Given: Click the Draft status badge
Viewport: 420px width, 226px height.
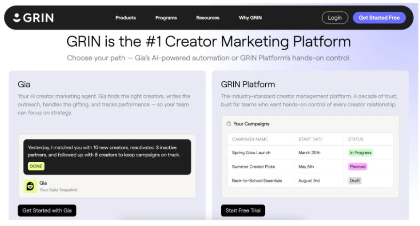Looking at the screenshot, I should click(355, 181).
